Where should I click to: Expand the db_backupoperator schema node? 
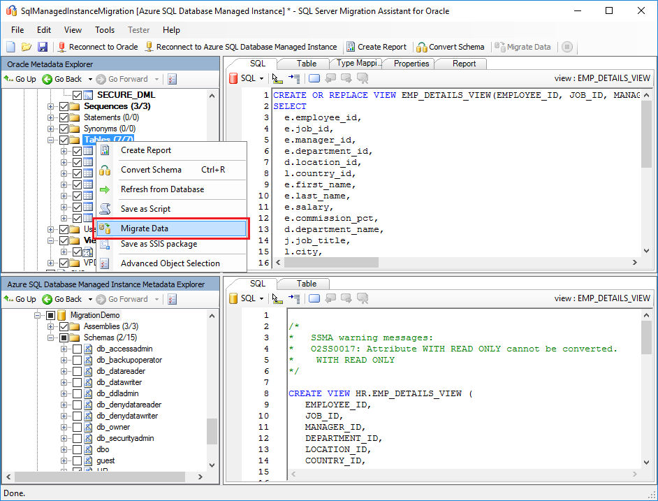[64, 360]
